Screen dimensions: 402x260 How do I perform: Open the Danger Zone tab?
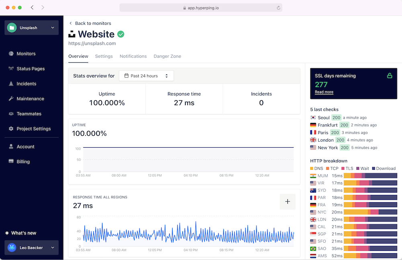click(x=167, y=56)
